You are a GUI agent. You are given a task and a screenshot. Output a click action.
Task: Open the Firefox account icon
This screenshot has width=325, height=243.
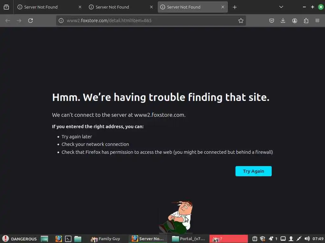point(295,21)
